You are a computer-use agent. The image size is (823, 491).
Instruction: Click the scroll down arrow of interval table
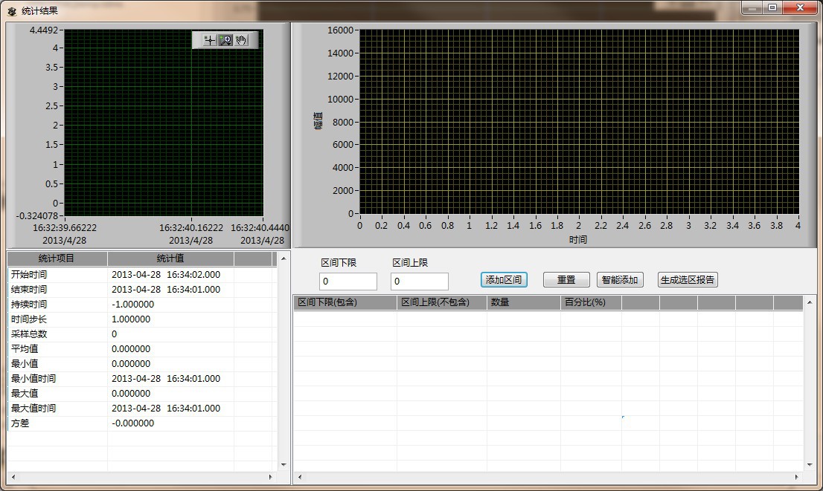pos(810,465)
